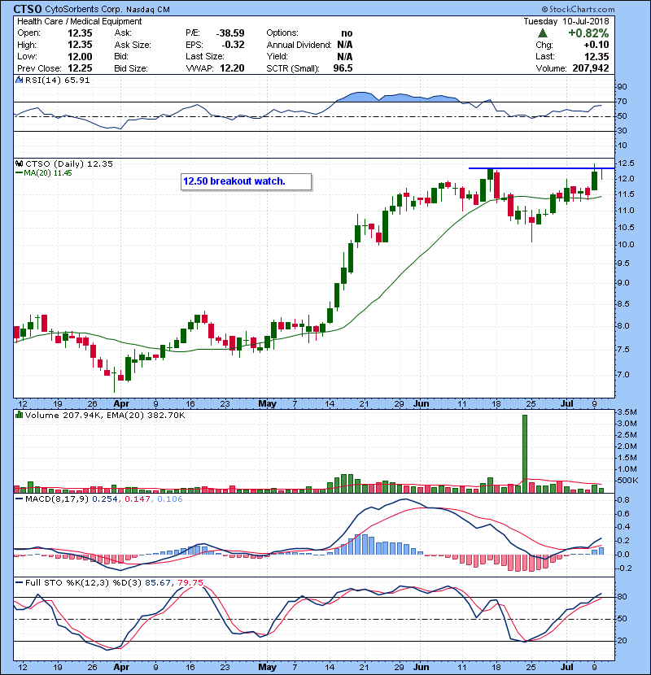This screenshot has height=675, width=651.
Task: Click the MACD legend line marker
Action: point(19,499)
